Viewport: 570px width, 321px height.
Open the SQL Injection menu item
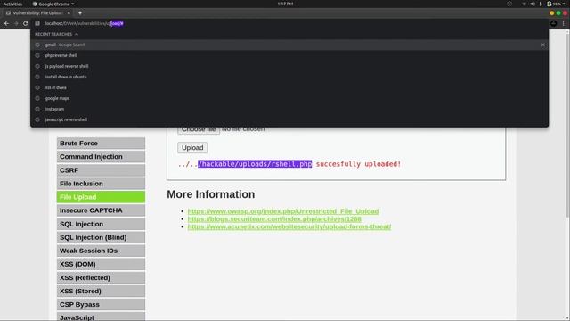[101, 224]
